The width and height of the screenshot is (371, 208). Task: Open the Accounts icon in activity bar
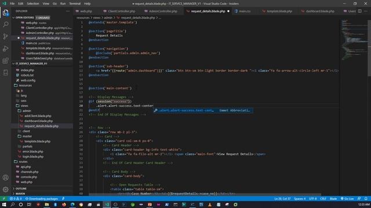tap(5, 177)
